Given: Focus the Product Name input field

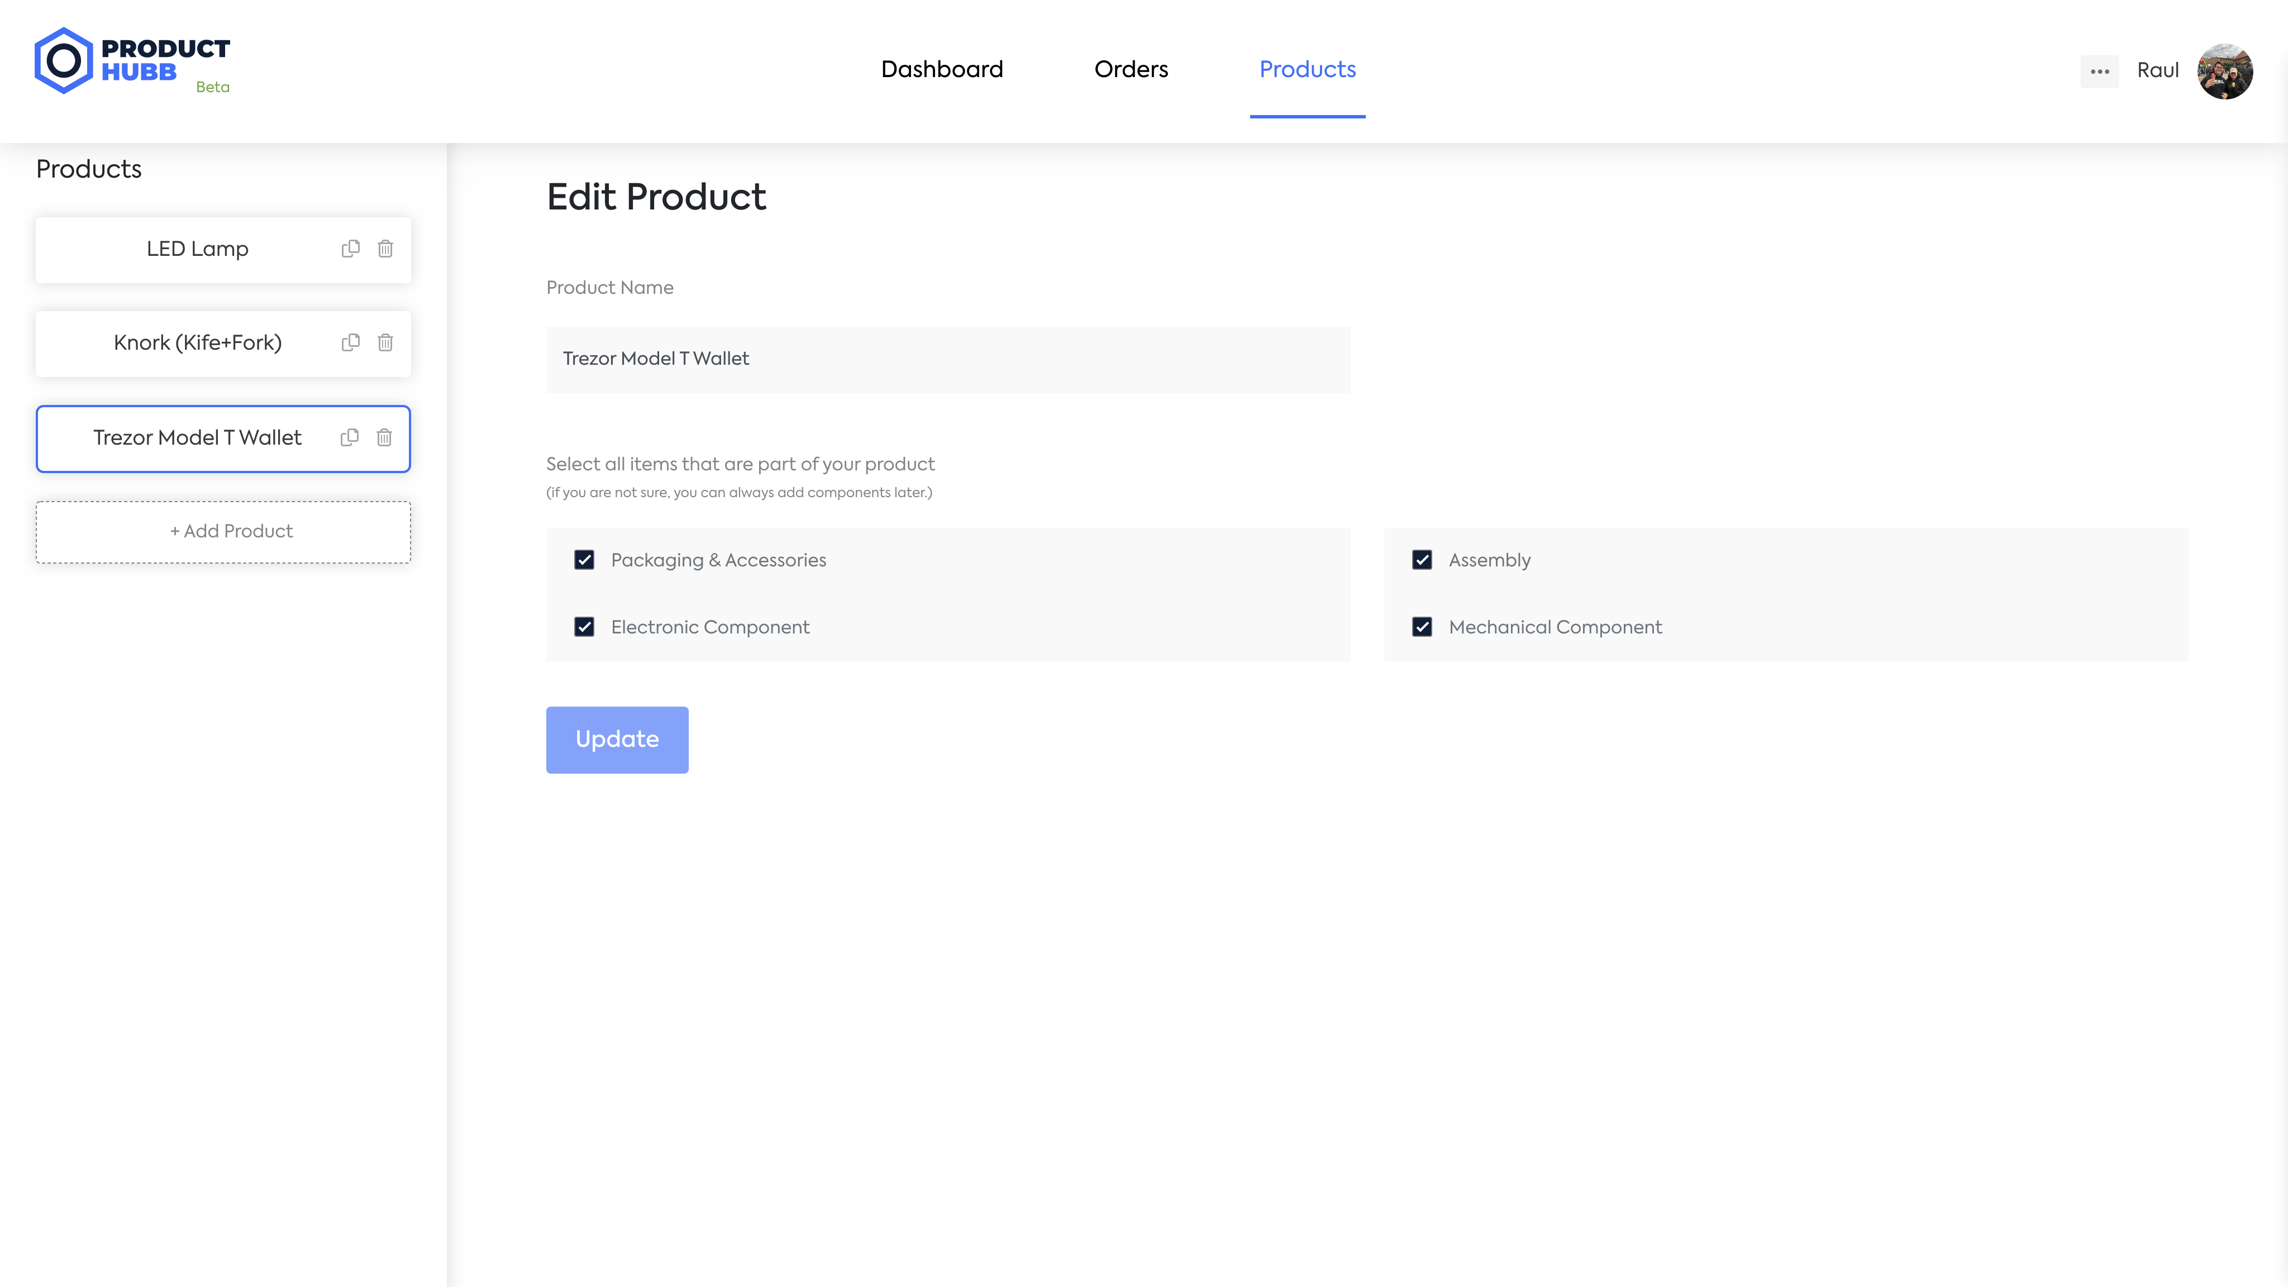Looking at the screenshot, I should click(x=948, y=360).
